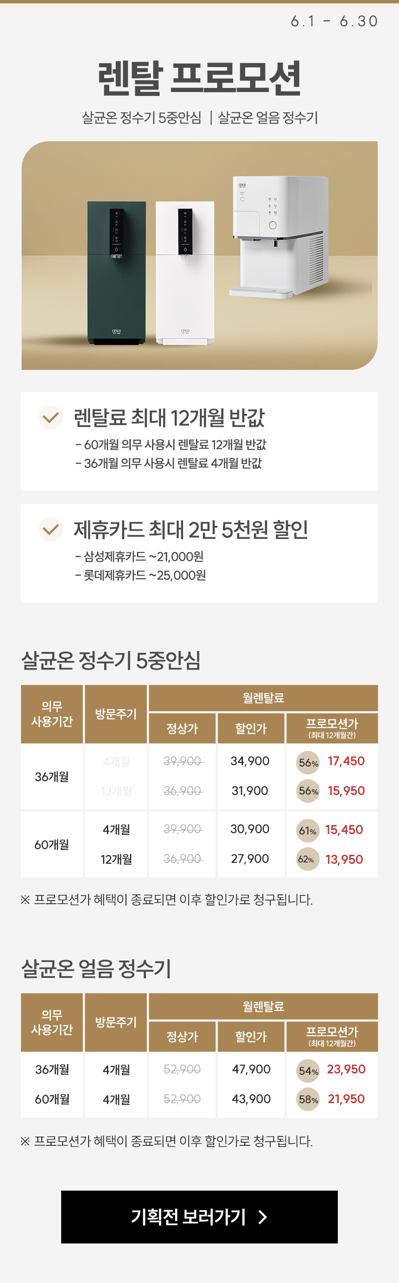Click the 살균온 정수기 5중안심 subtitle link
The image size is (399, 1283).
pos(142,118)
